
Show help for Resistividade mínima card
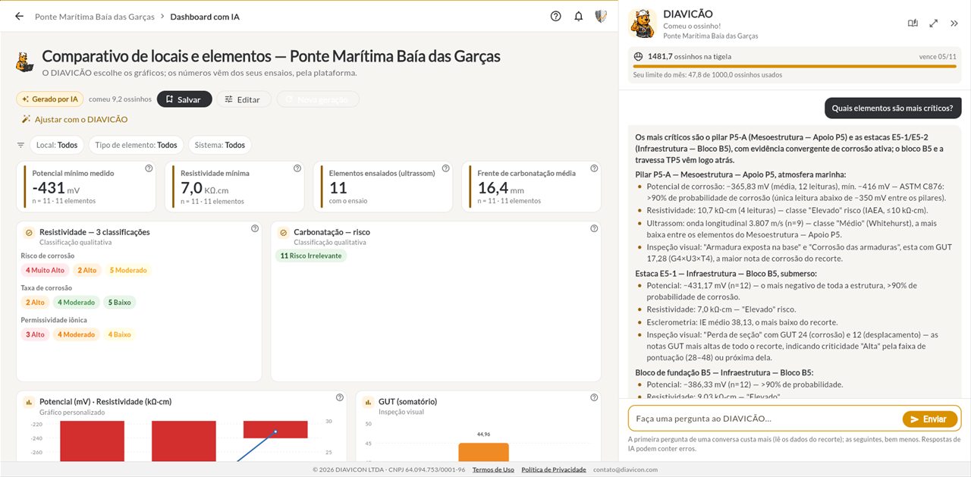pos(297,168)
